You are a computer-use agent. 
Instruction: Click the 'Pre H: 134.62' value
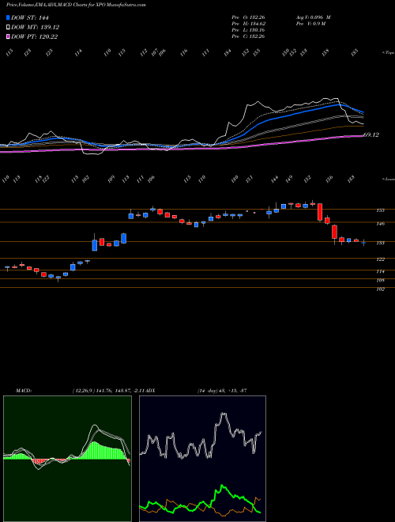(248, 24)
